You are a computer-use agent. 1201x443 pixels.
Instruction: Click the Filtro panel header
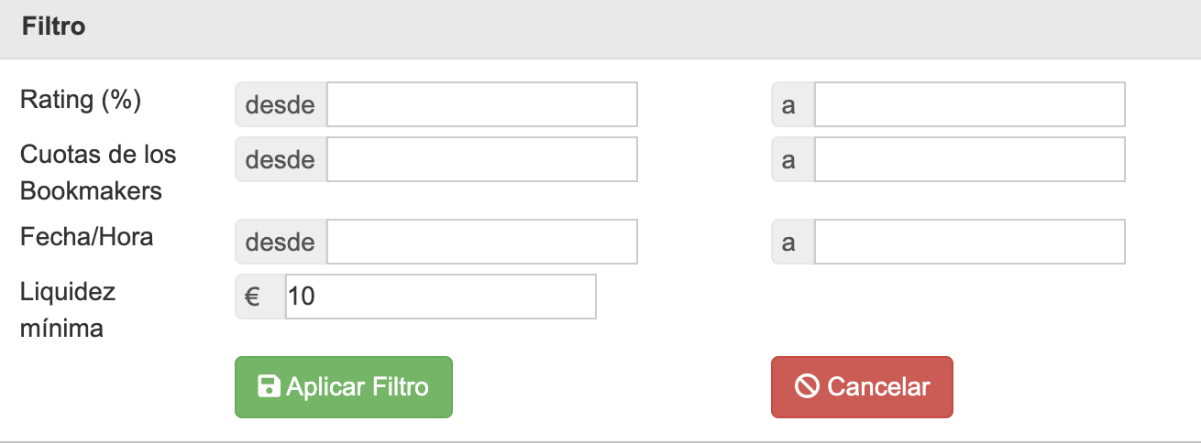[600, 27]
